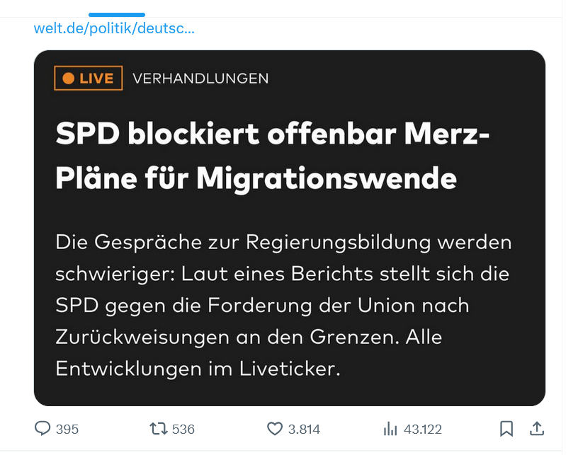Click "Entwicklungen im Liveticker" text in card

198,369
